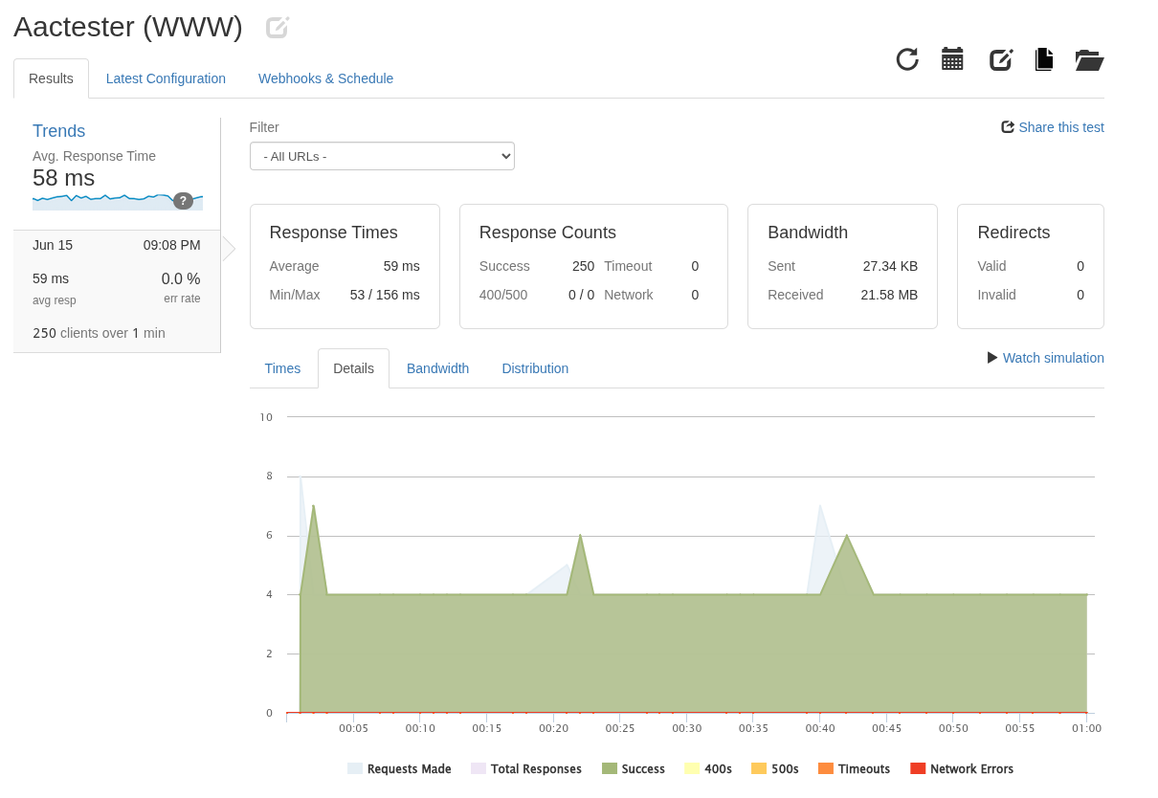
Task: Click the 21.58 MB received value
Action: point(889,295)
